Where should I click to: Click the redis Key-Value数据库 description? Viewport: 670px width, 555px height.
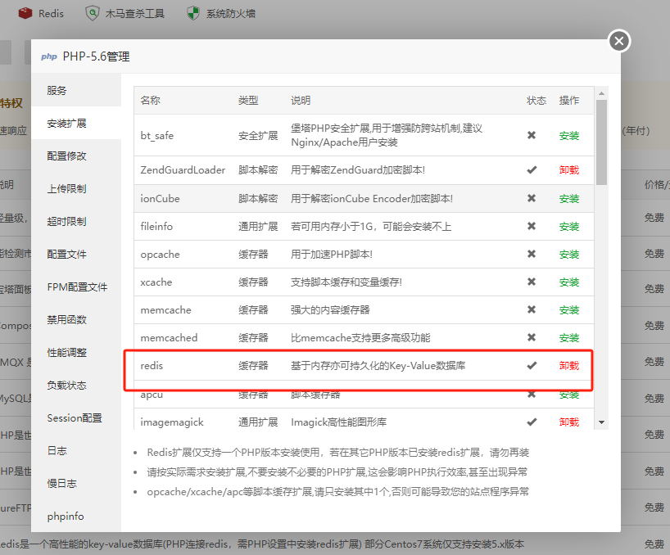coord(378,366)
